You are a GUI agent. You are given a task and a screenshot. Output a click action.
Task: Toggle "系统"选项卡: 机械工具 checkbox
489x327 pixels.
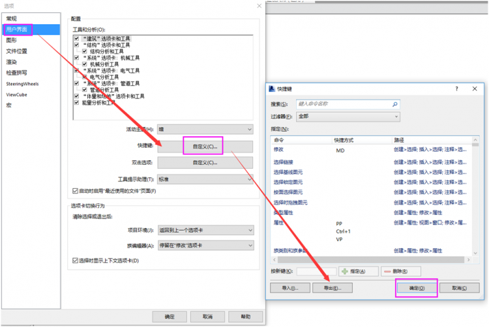tap(76, 57)
